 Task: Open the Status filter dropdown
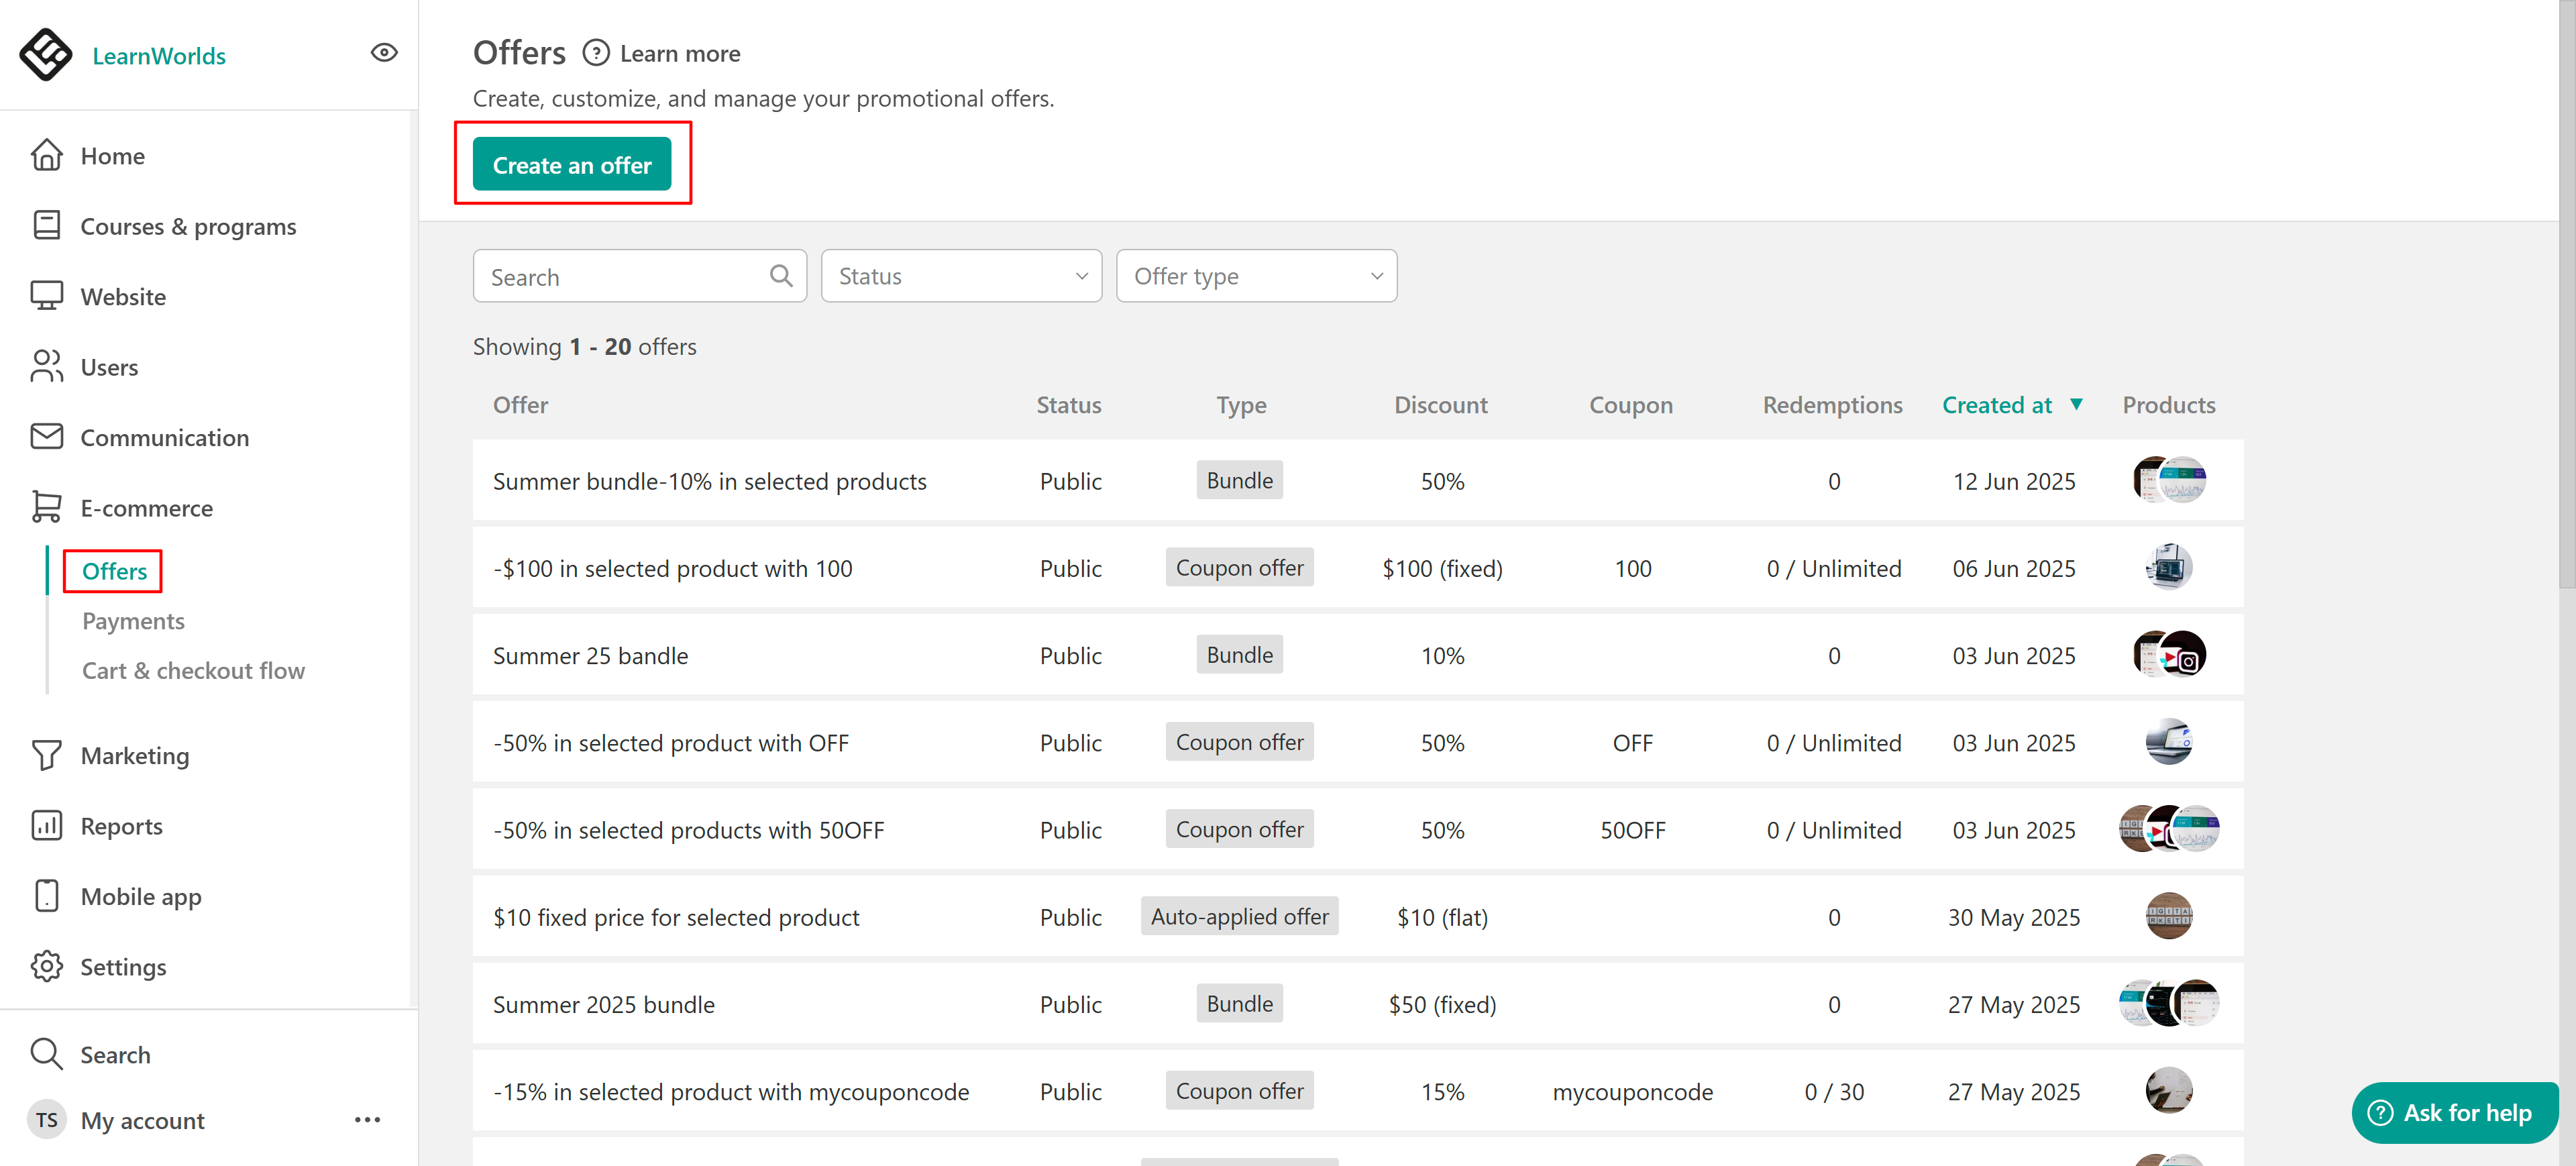(x=960, y=276)
